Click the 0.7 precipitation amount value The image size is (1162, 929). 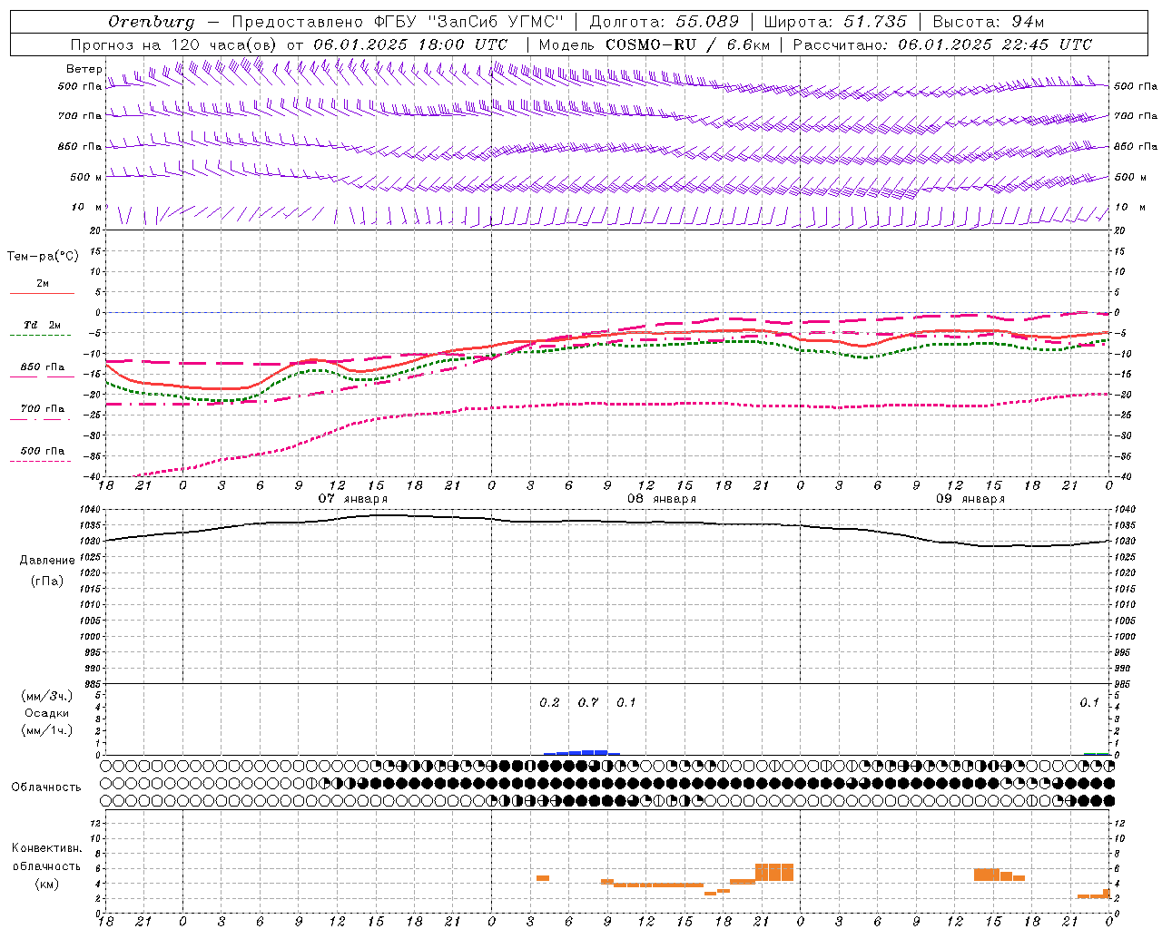click(588, 703)
